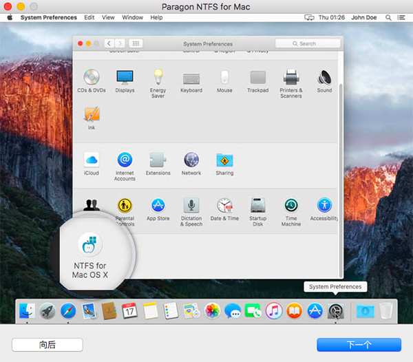Screen dimensions: 413x362
Task: Click the Show All grid button
Action: point(136,43)
